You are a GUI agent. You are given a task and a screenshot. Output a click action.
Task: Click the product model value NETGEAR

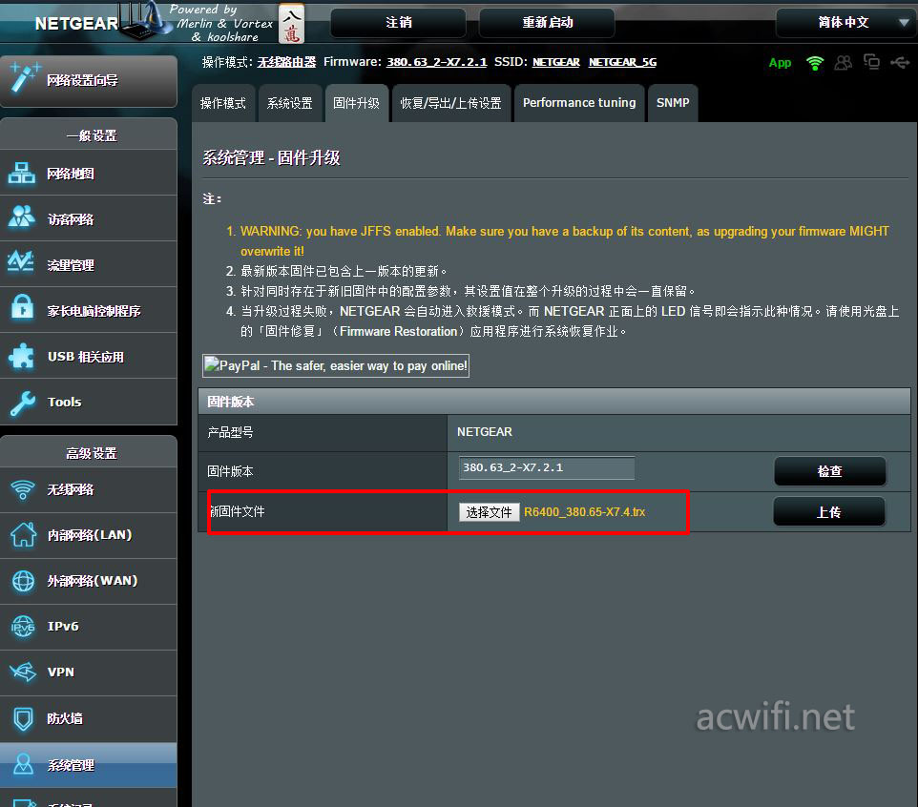point(485,432)
